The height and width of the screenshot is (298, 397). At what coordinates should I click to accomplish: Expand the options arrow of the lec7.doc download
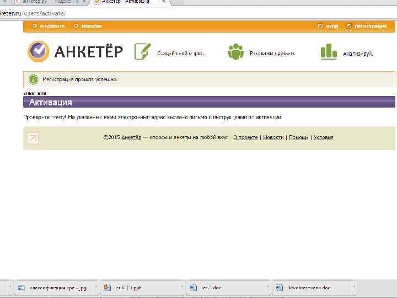267,286
